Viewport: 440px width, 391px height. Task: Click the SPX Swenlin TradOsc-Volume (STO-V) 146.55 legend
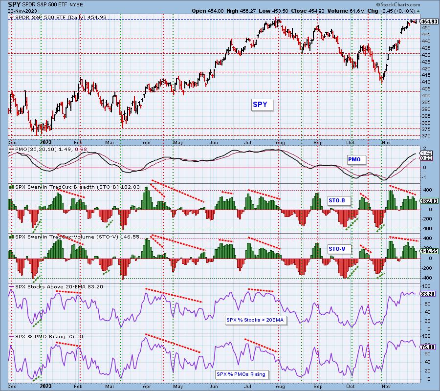pos(77,237)
